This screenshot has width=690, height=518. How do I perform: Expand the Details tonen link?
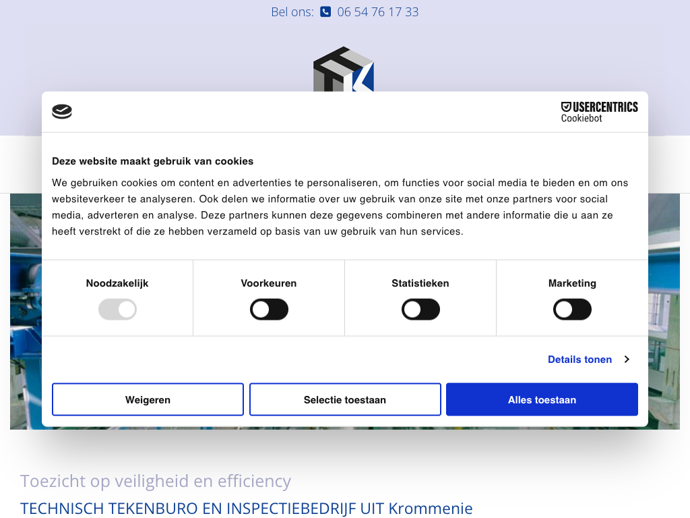coord(579,359)
